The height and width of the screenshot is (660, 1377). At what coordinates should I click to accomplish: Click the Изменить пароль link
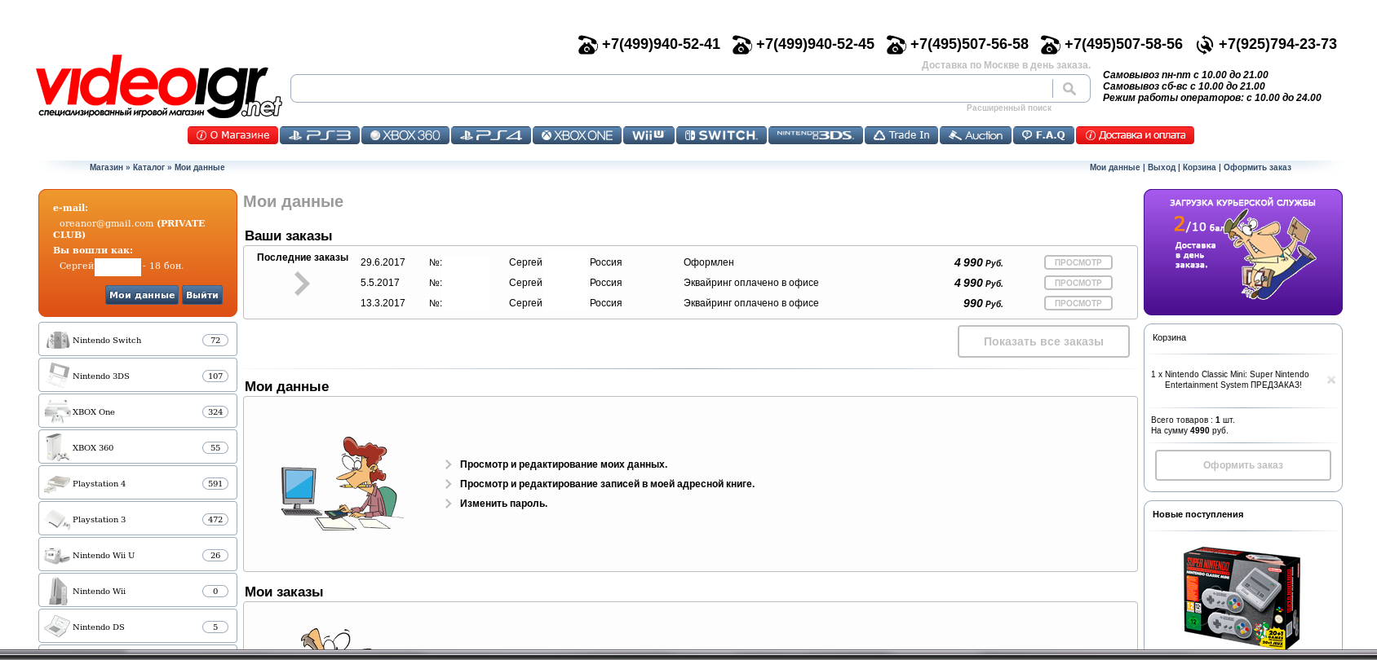point(503,504)
